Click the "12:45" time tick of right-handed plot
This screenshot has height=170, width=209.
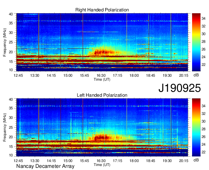click(18, 75)
